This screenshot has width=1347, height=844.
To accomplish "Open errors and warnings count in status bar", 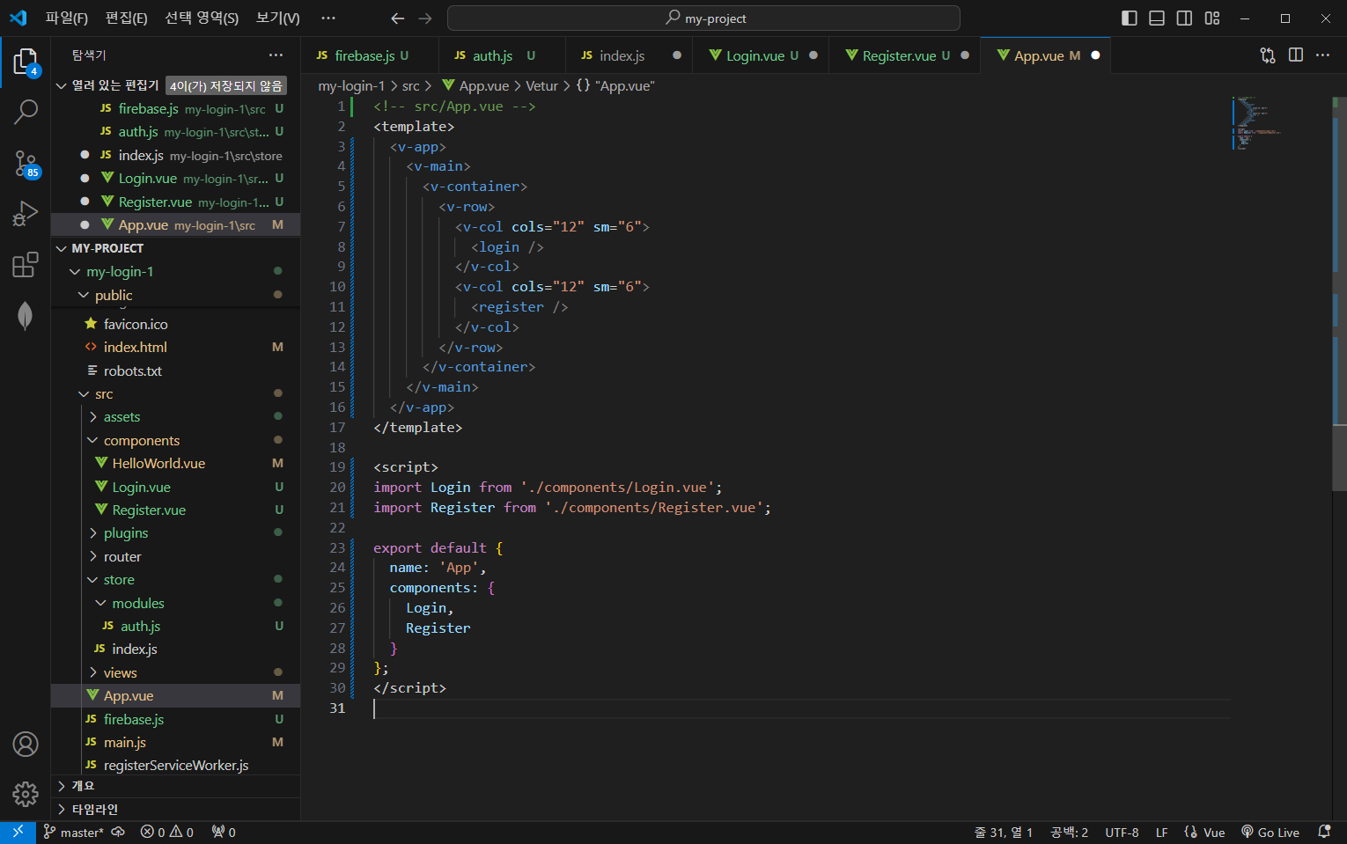I will click(x=167, y=832).
